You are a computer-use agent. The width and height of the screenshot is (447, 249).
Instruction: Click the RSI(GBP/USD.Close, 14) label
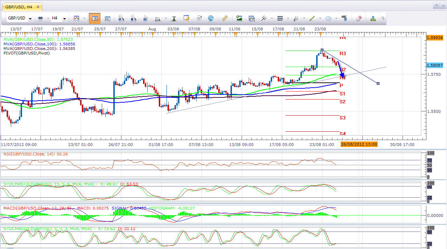[36, 154]
